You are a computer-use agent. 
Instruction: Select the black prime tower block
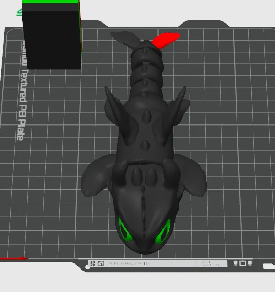(x=52, y=35)
